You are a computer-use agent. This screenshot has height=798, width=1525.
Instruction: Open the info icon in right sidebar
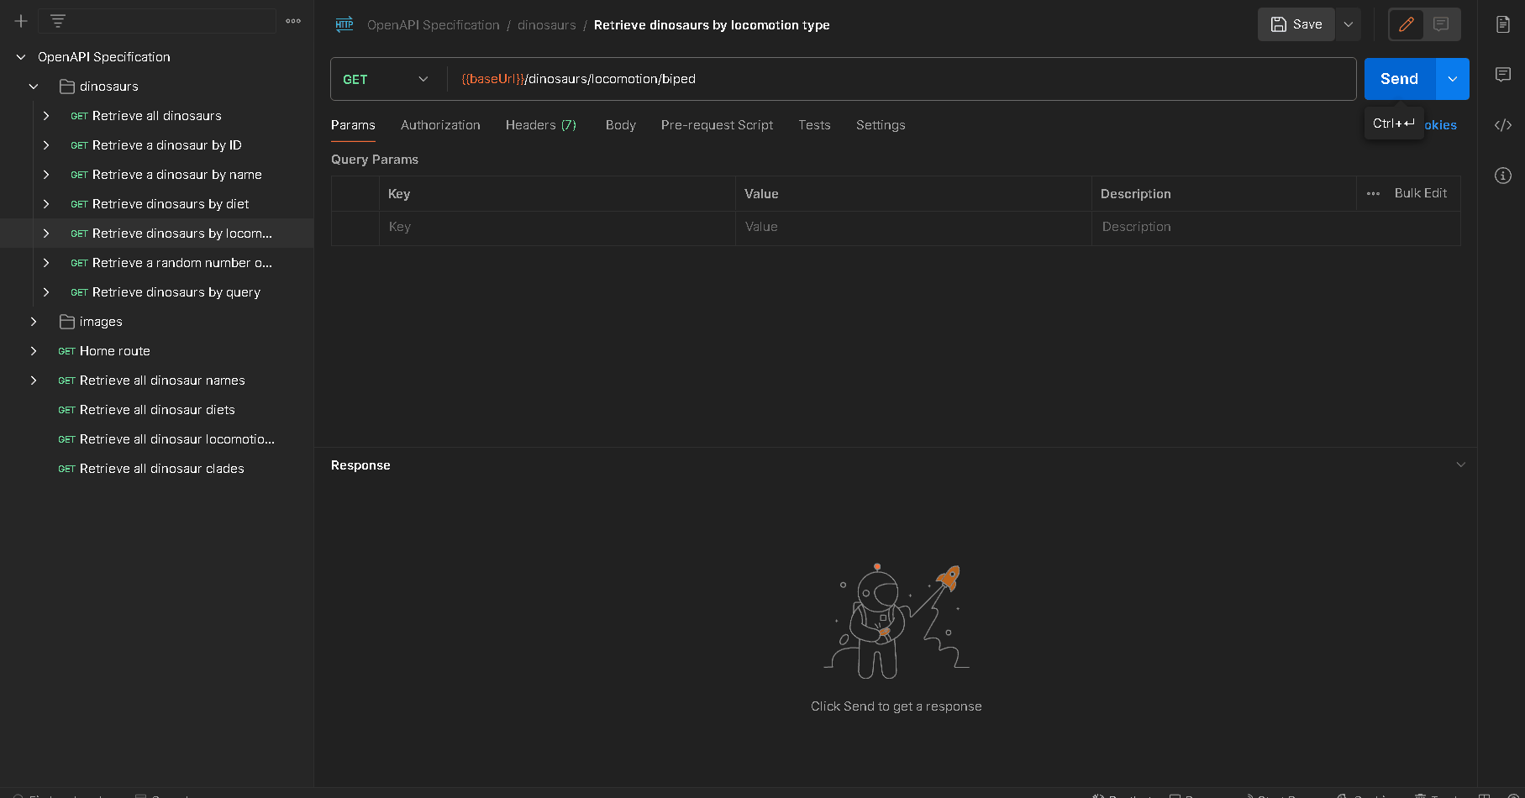[1503, 176]
